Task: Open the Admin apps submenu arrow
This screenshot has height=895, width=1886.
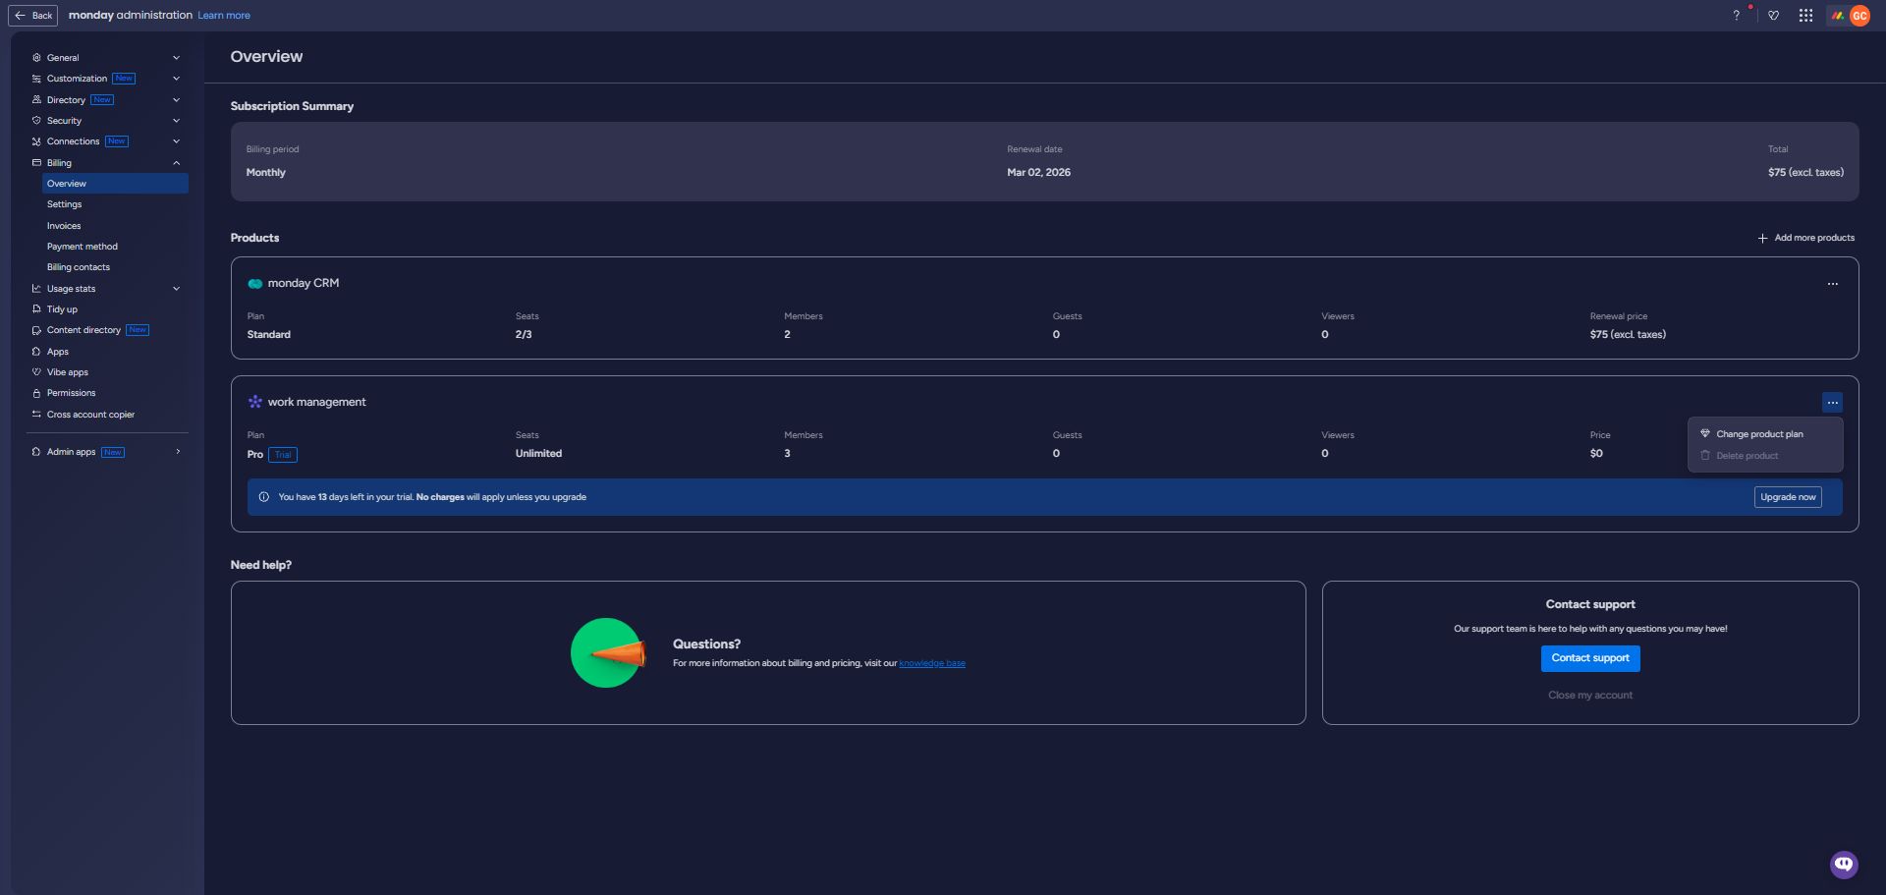Action: [x=178, y=452]
